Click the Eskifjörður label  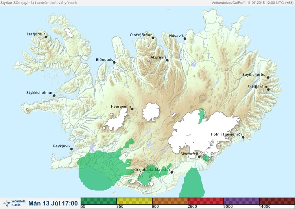[257, 87]
